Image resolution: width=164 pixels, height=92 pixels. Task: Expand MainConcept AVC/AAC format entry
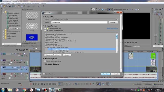(45, 38)
